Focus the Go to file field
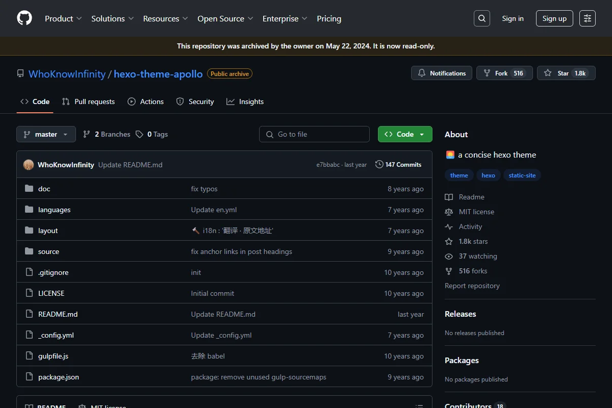Viewport: 612px width, 408px height. [x=314, y=134]
